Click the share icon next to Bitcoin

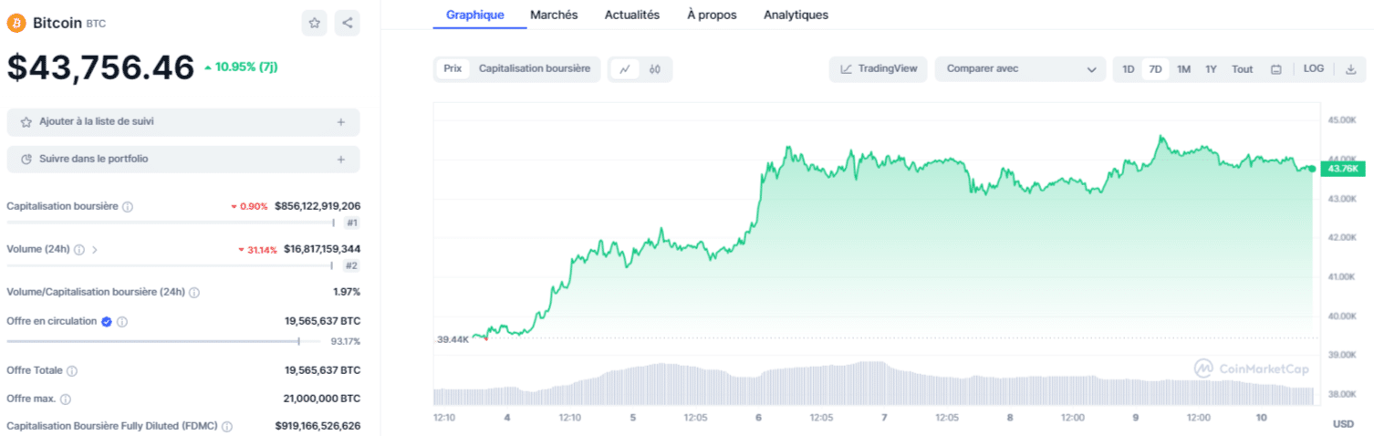[347, 24]
